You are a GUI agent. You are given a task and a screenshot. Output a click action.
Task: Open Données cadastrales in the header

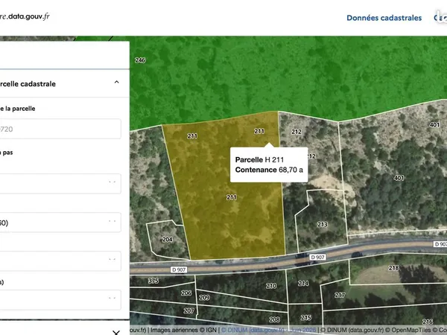point(384,18)
